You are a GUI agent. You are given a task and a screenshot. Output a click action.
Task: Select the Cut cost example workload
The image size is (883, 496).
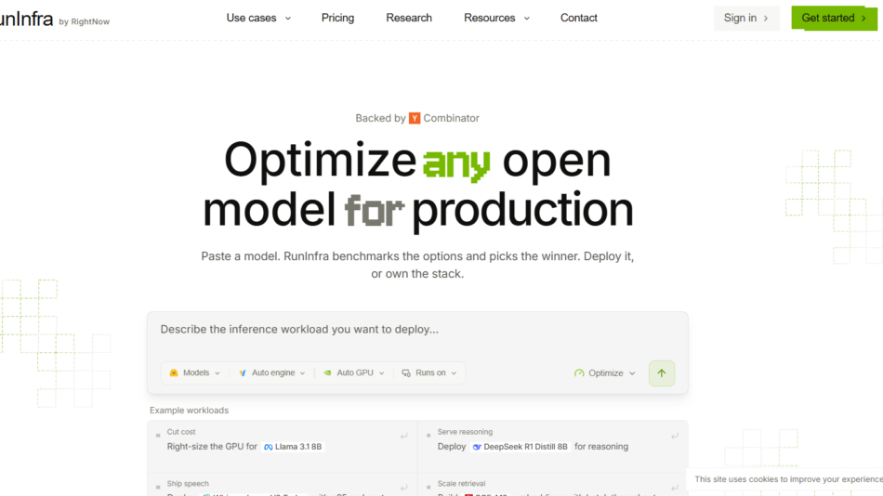[283, 446]
